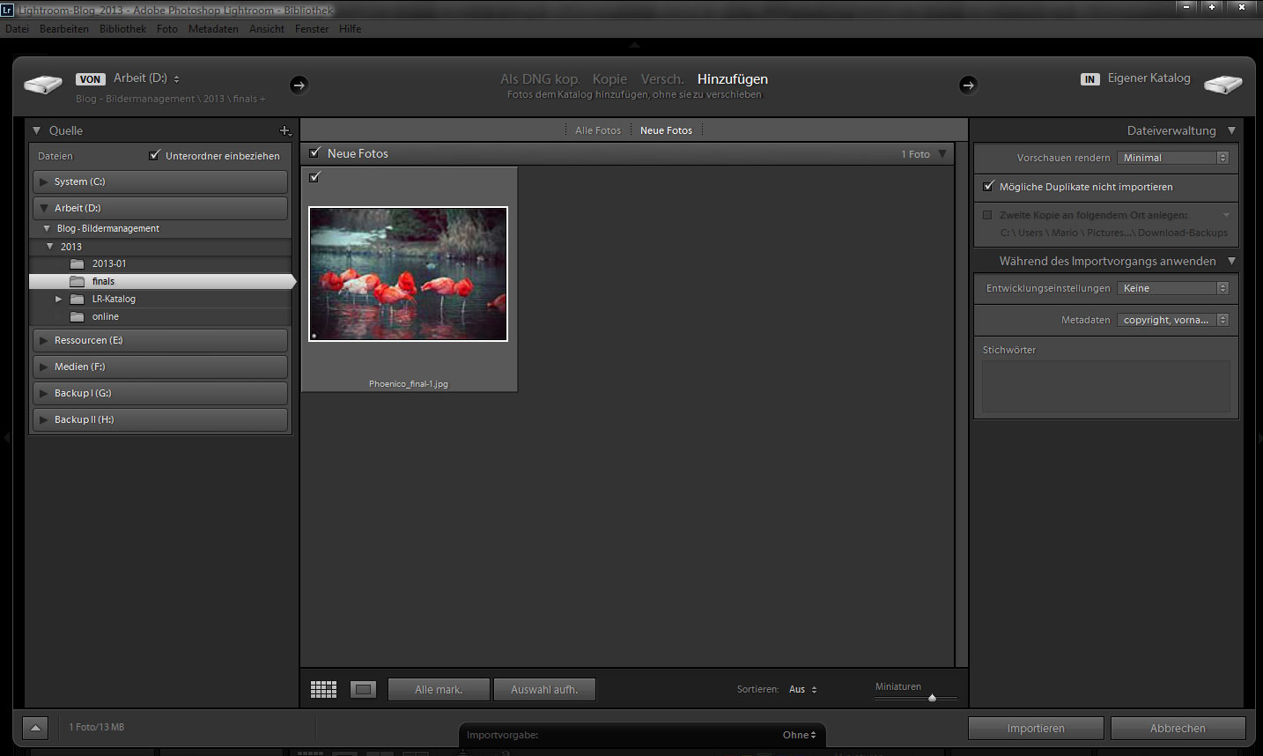Switch to grid view icon

(323, 690)
